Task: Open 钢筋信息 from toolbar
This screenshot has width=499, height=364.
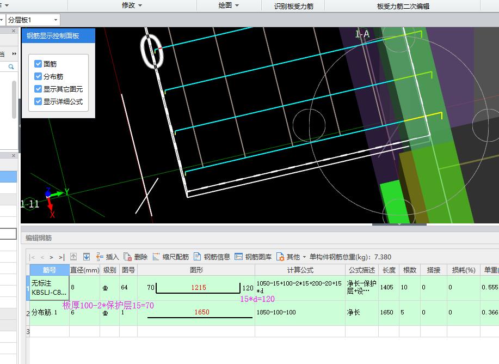Action: (212, 257)
